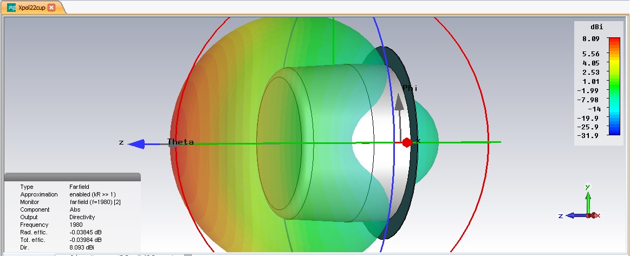
Task: Click the Component label
Action: click(35, 210)
